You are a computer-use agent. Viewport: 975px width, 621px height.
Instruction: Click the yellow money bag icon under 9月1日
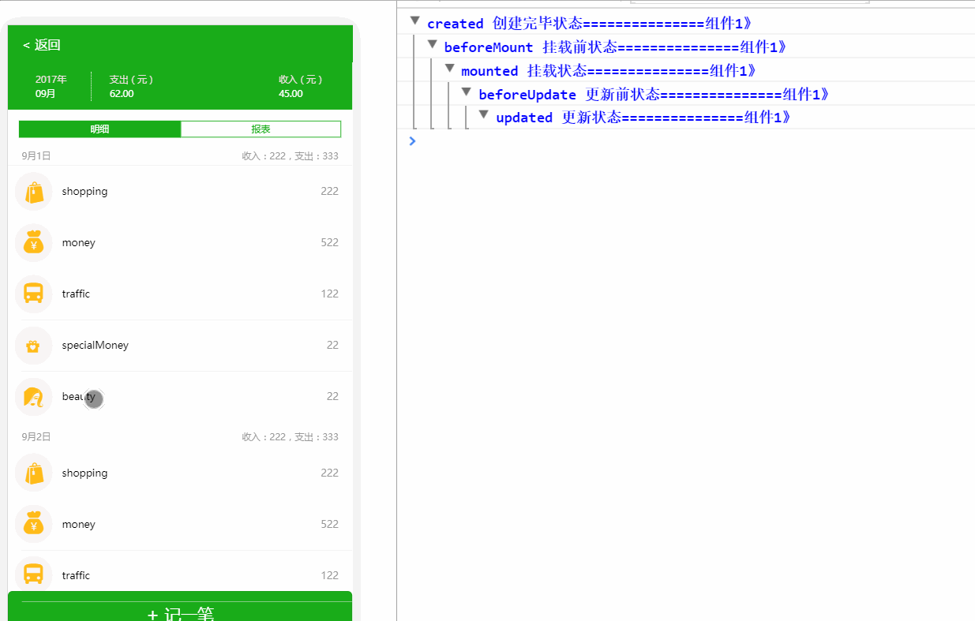coord(33,242)
